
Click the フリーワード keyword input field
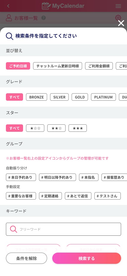pos(63,229)
